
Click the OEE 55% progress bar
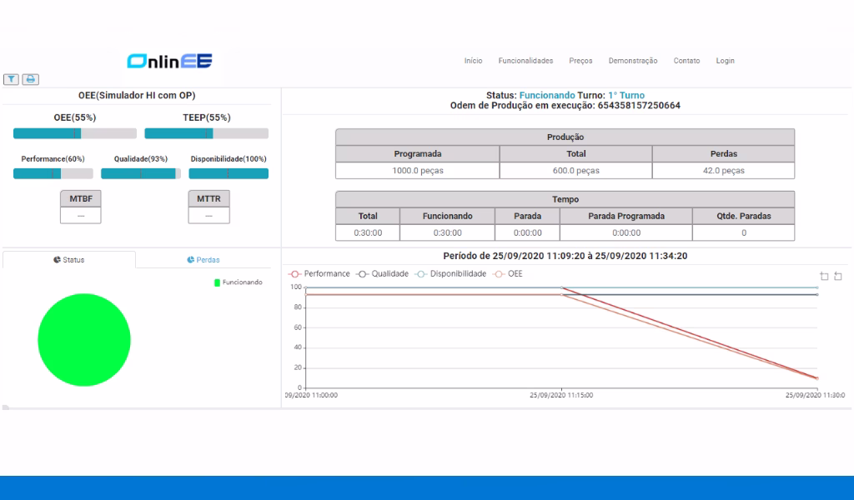[x=75, y=133]
